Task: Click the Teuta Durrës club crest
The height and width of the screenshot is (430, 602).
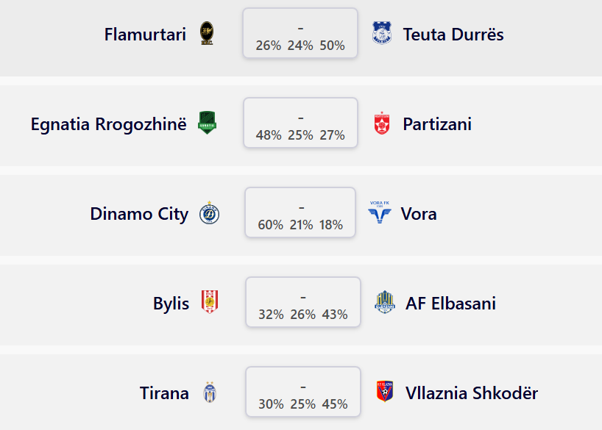Action: tap(382, 33)
